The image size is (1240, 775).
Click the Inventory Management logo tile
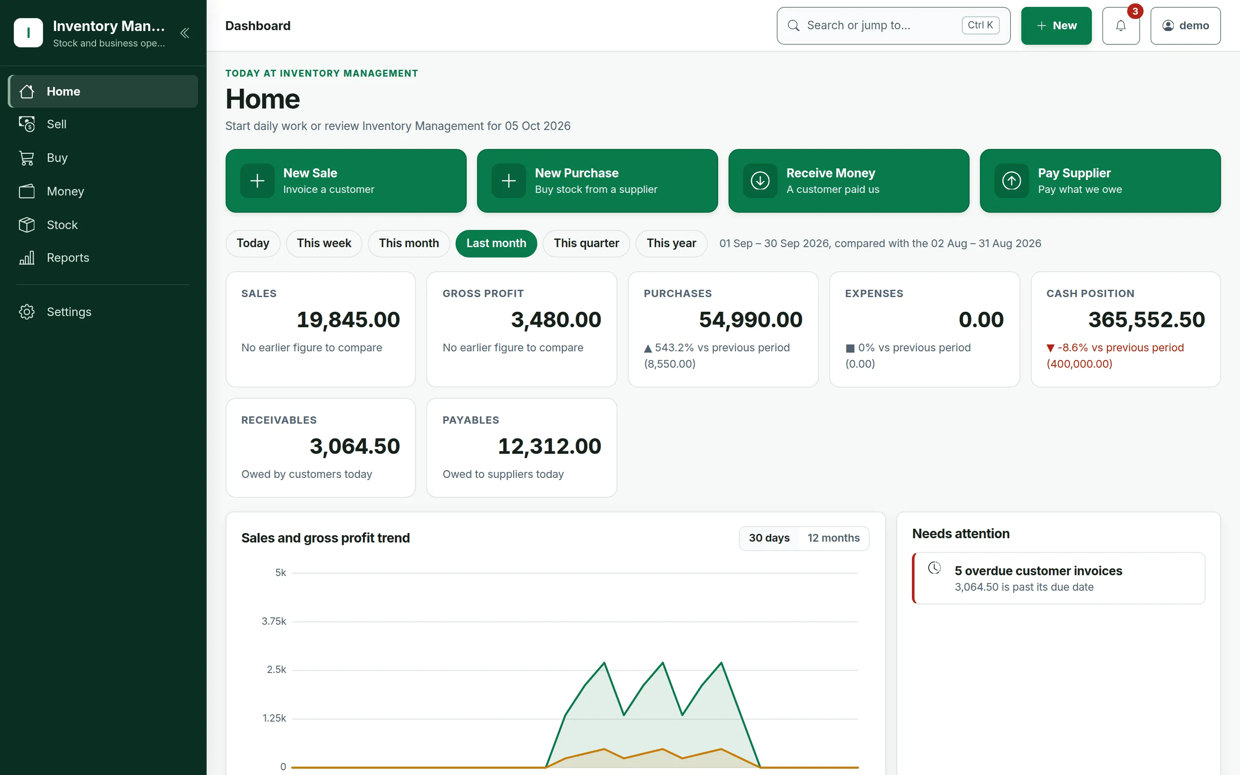point(28,33)
